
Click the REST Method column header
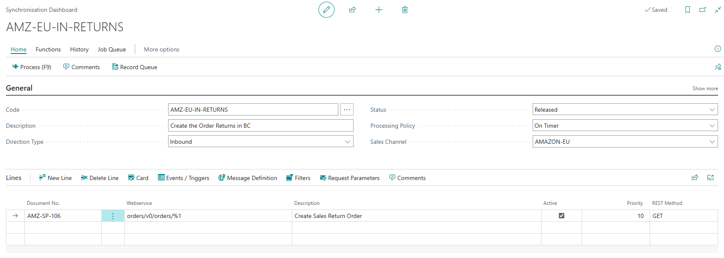tap(667, 203)
